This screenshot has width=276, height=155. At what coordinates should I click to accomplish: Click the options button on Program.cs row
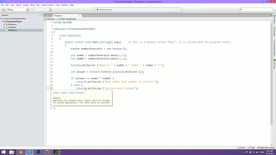tap(41, 30)
